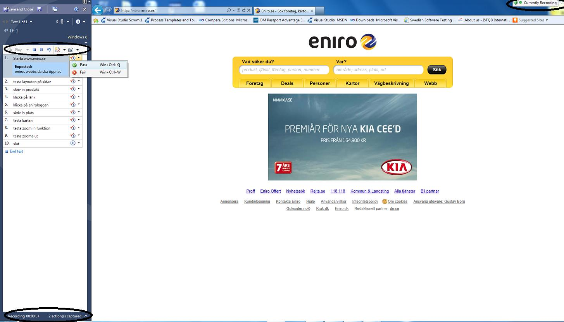Open Suggested Sites dropdown in favorites bar
Image resolution: width=564 pixels, height=322 pixels.
pos(530,20)
